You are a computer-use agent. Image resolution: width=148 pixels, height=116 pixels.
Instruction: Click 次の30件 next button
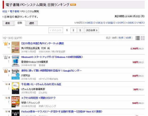(x=92, y=30)
